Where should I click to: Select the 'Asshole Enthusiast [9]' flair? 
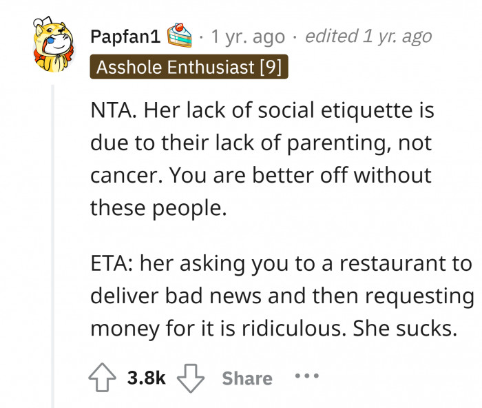click(x=189, y=67)
